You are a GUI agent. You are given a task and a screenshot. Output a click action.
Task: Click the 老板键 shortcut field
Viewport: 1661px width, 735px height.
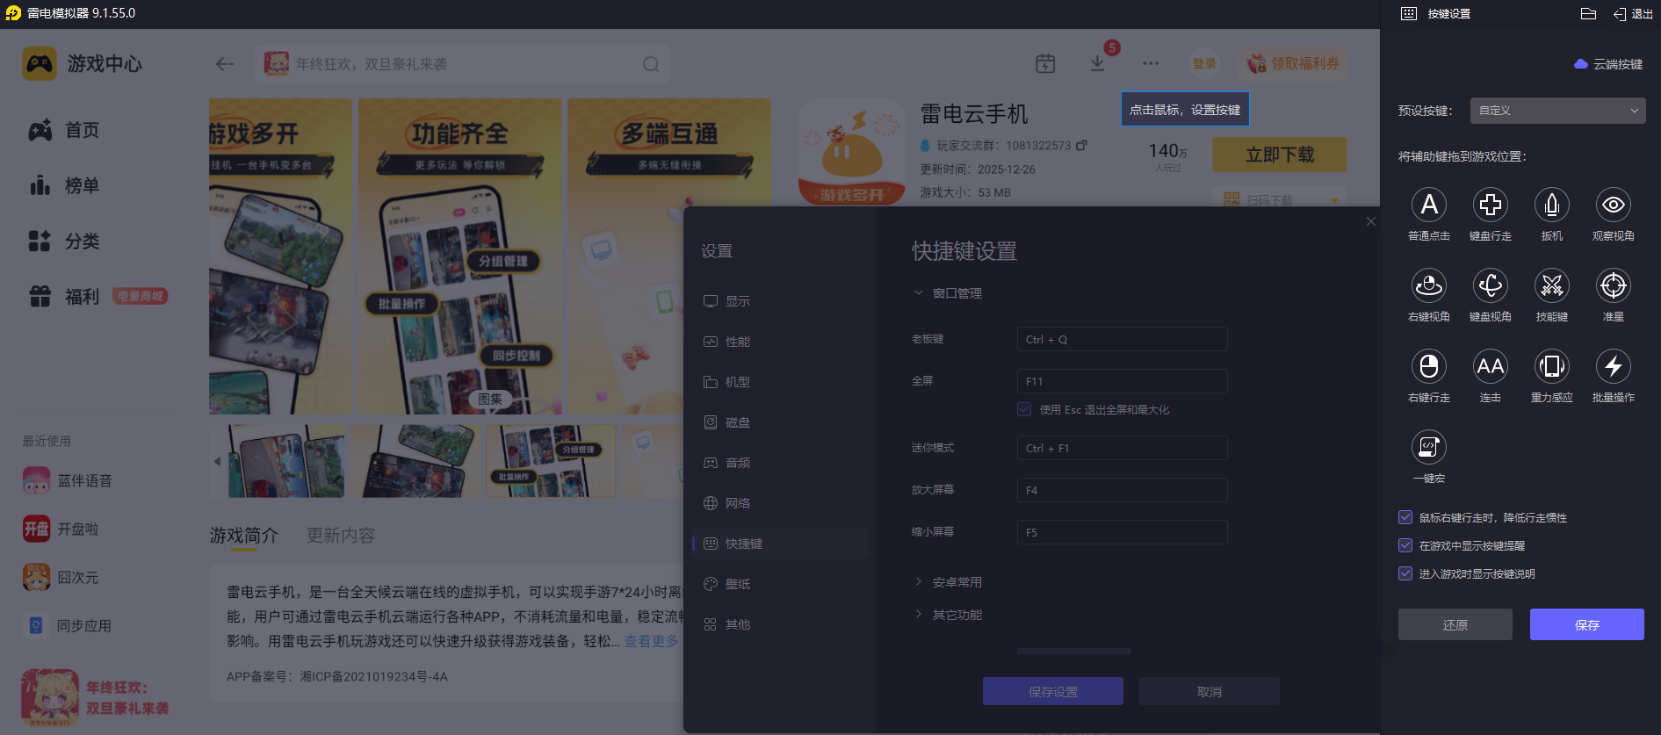click(x=1122, y=339)
